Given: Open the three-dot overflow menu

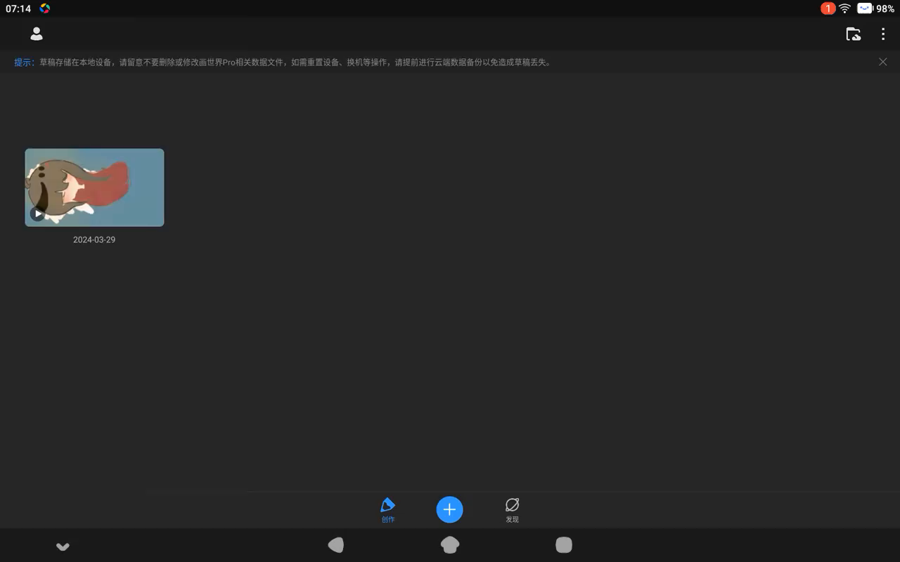Looking at the screenshot, I should click(x=883, y=34).
